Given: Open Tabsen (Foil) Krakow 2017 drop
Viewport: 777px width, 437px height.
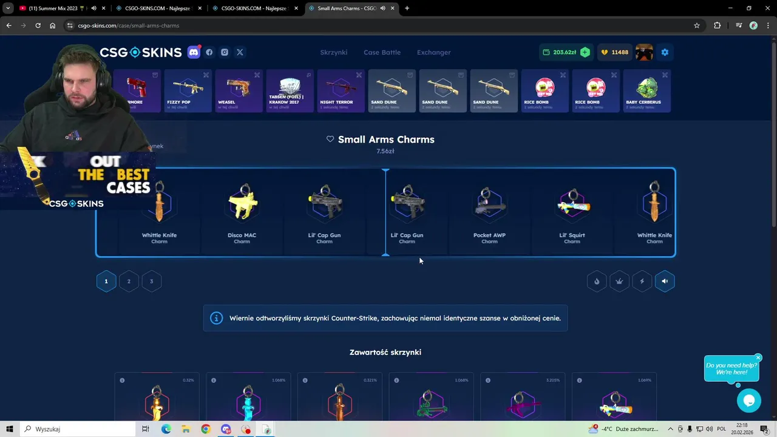Looking at the screenshot, I should 290,91.
